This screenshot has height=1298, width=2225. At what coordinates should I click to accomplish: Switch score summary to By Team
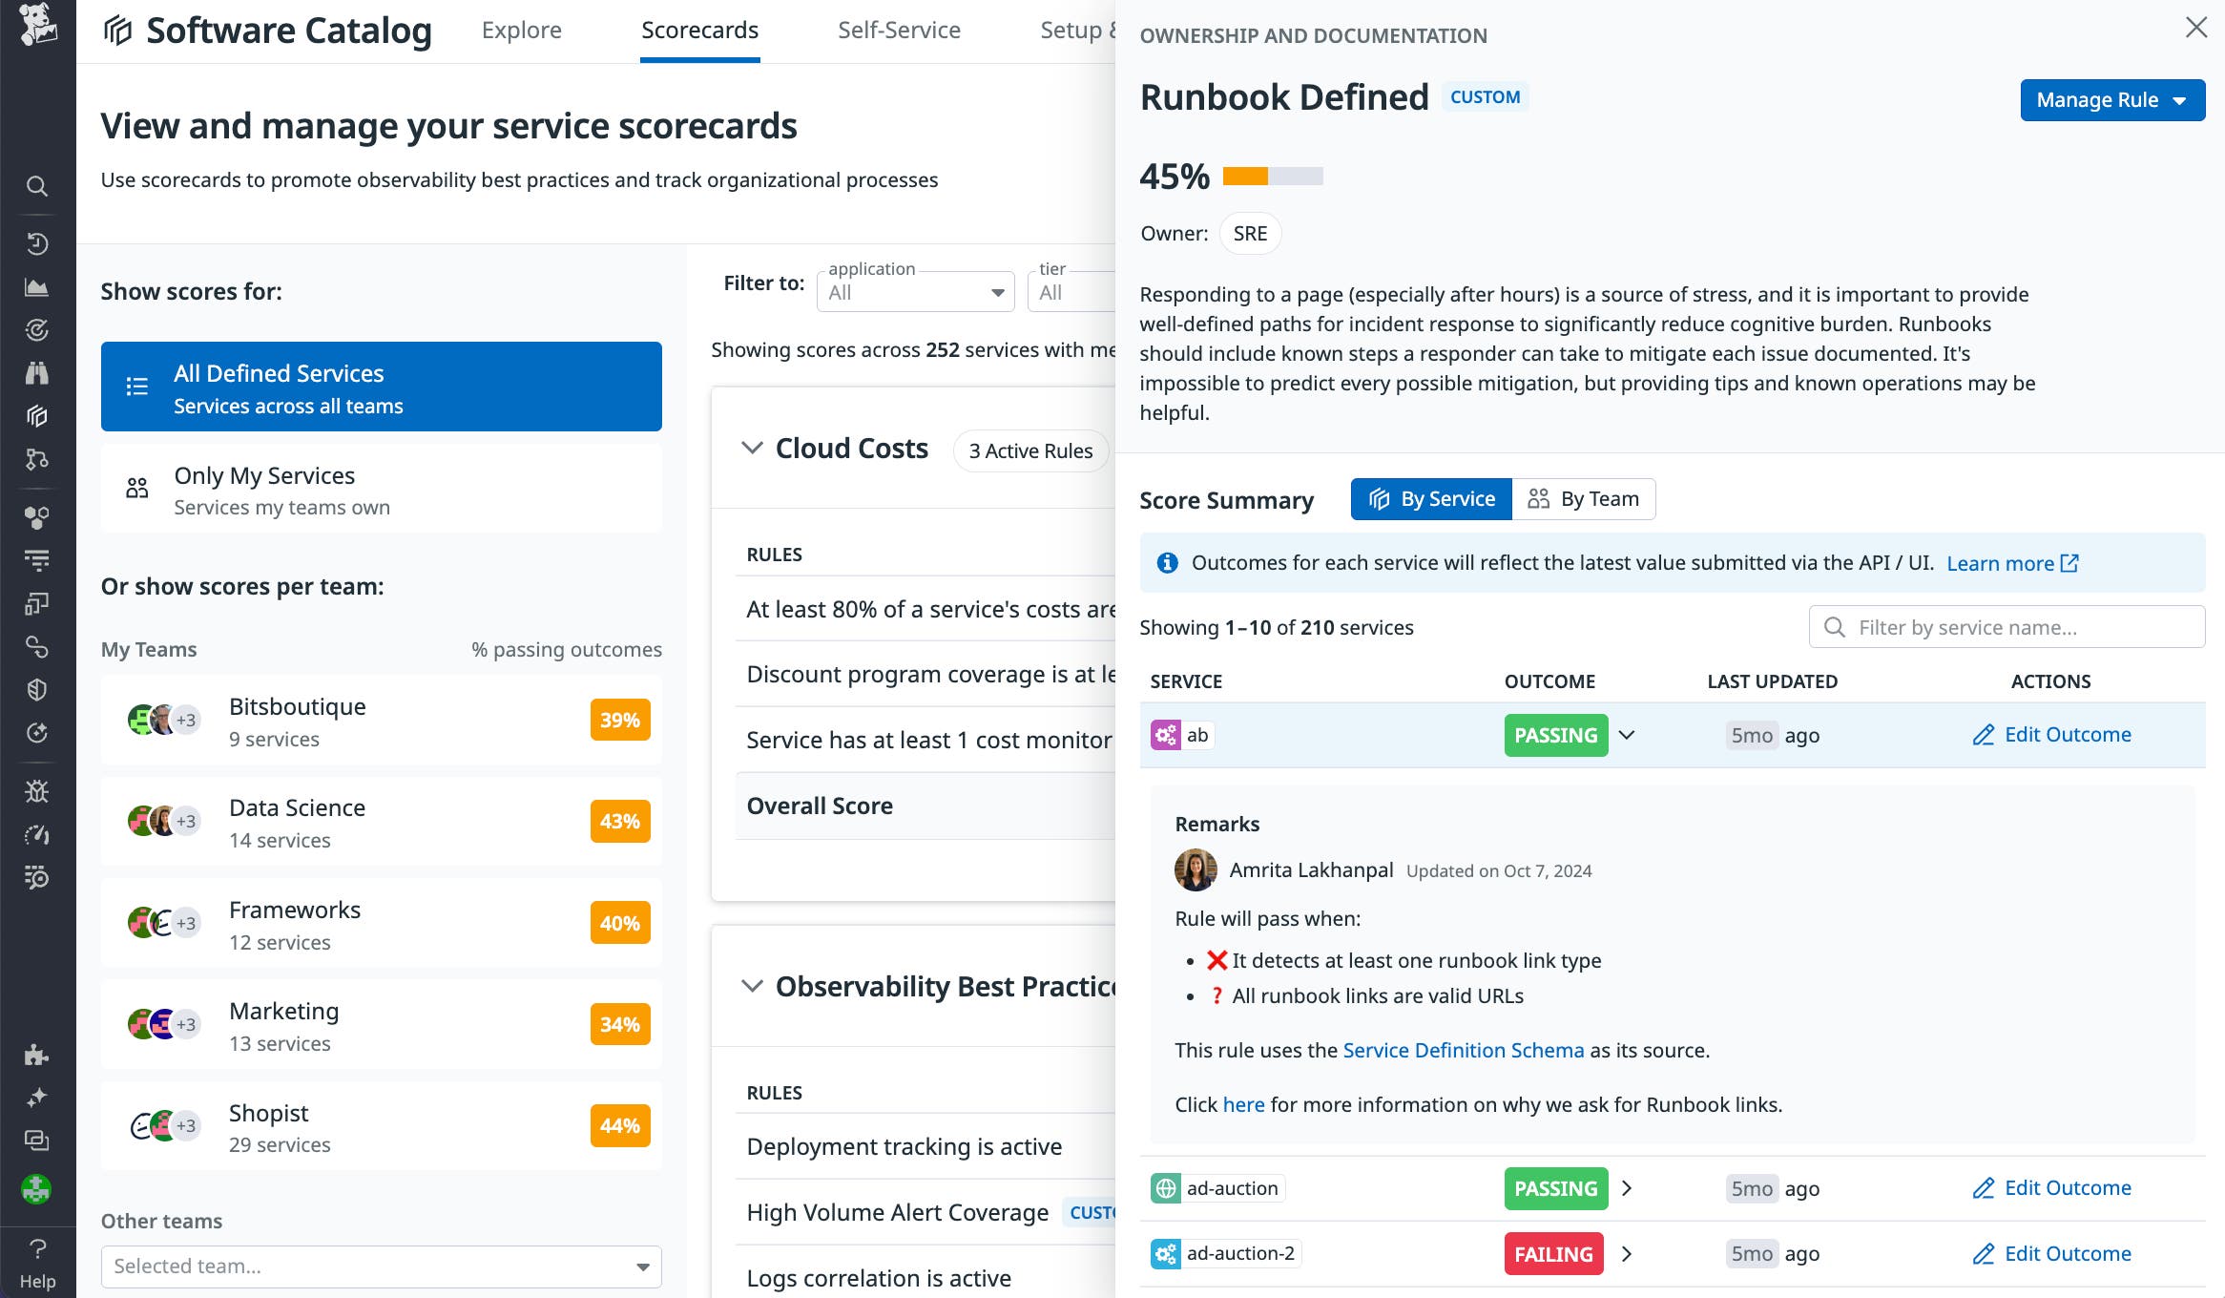[1584, 499]
